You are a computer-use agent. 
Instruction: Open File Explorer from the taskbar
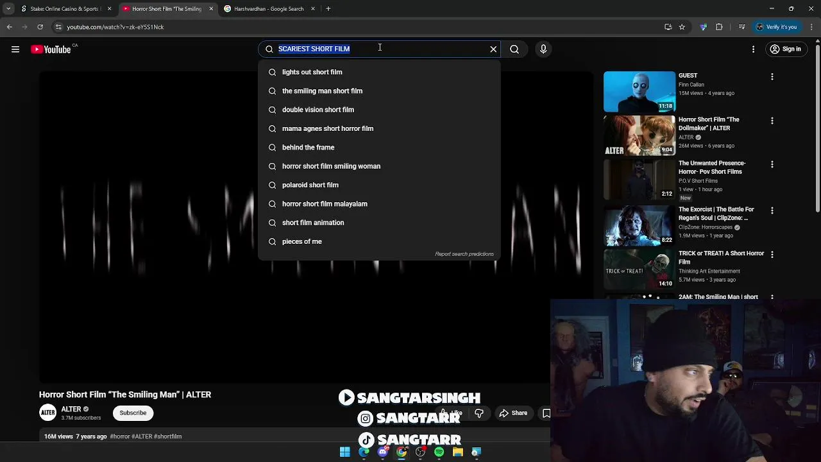(458, 452)
